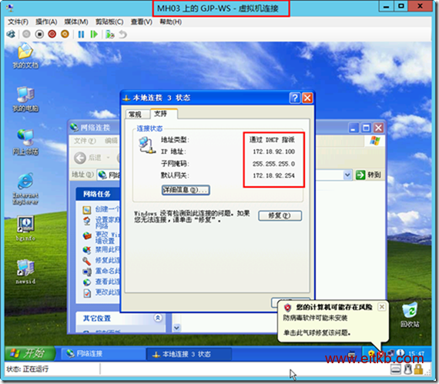The image size is (439, 384).
Task: Open the 操作(A) menu
Action: [46, 22]
